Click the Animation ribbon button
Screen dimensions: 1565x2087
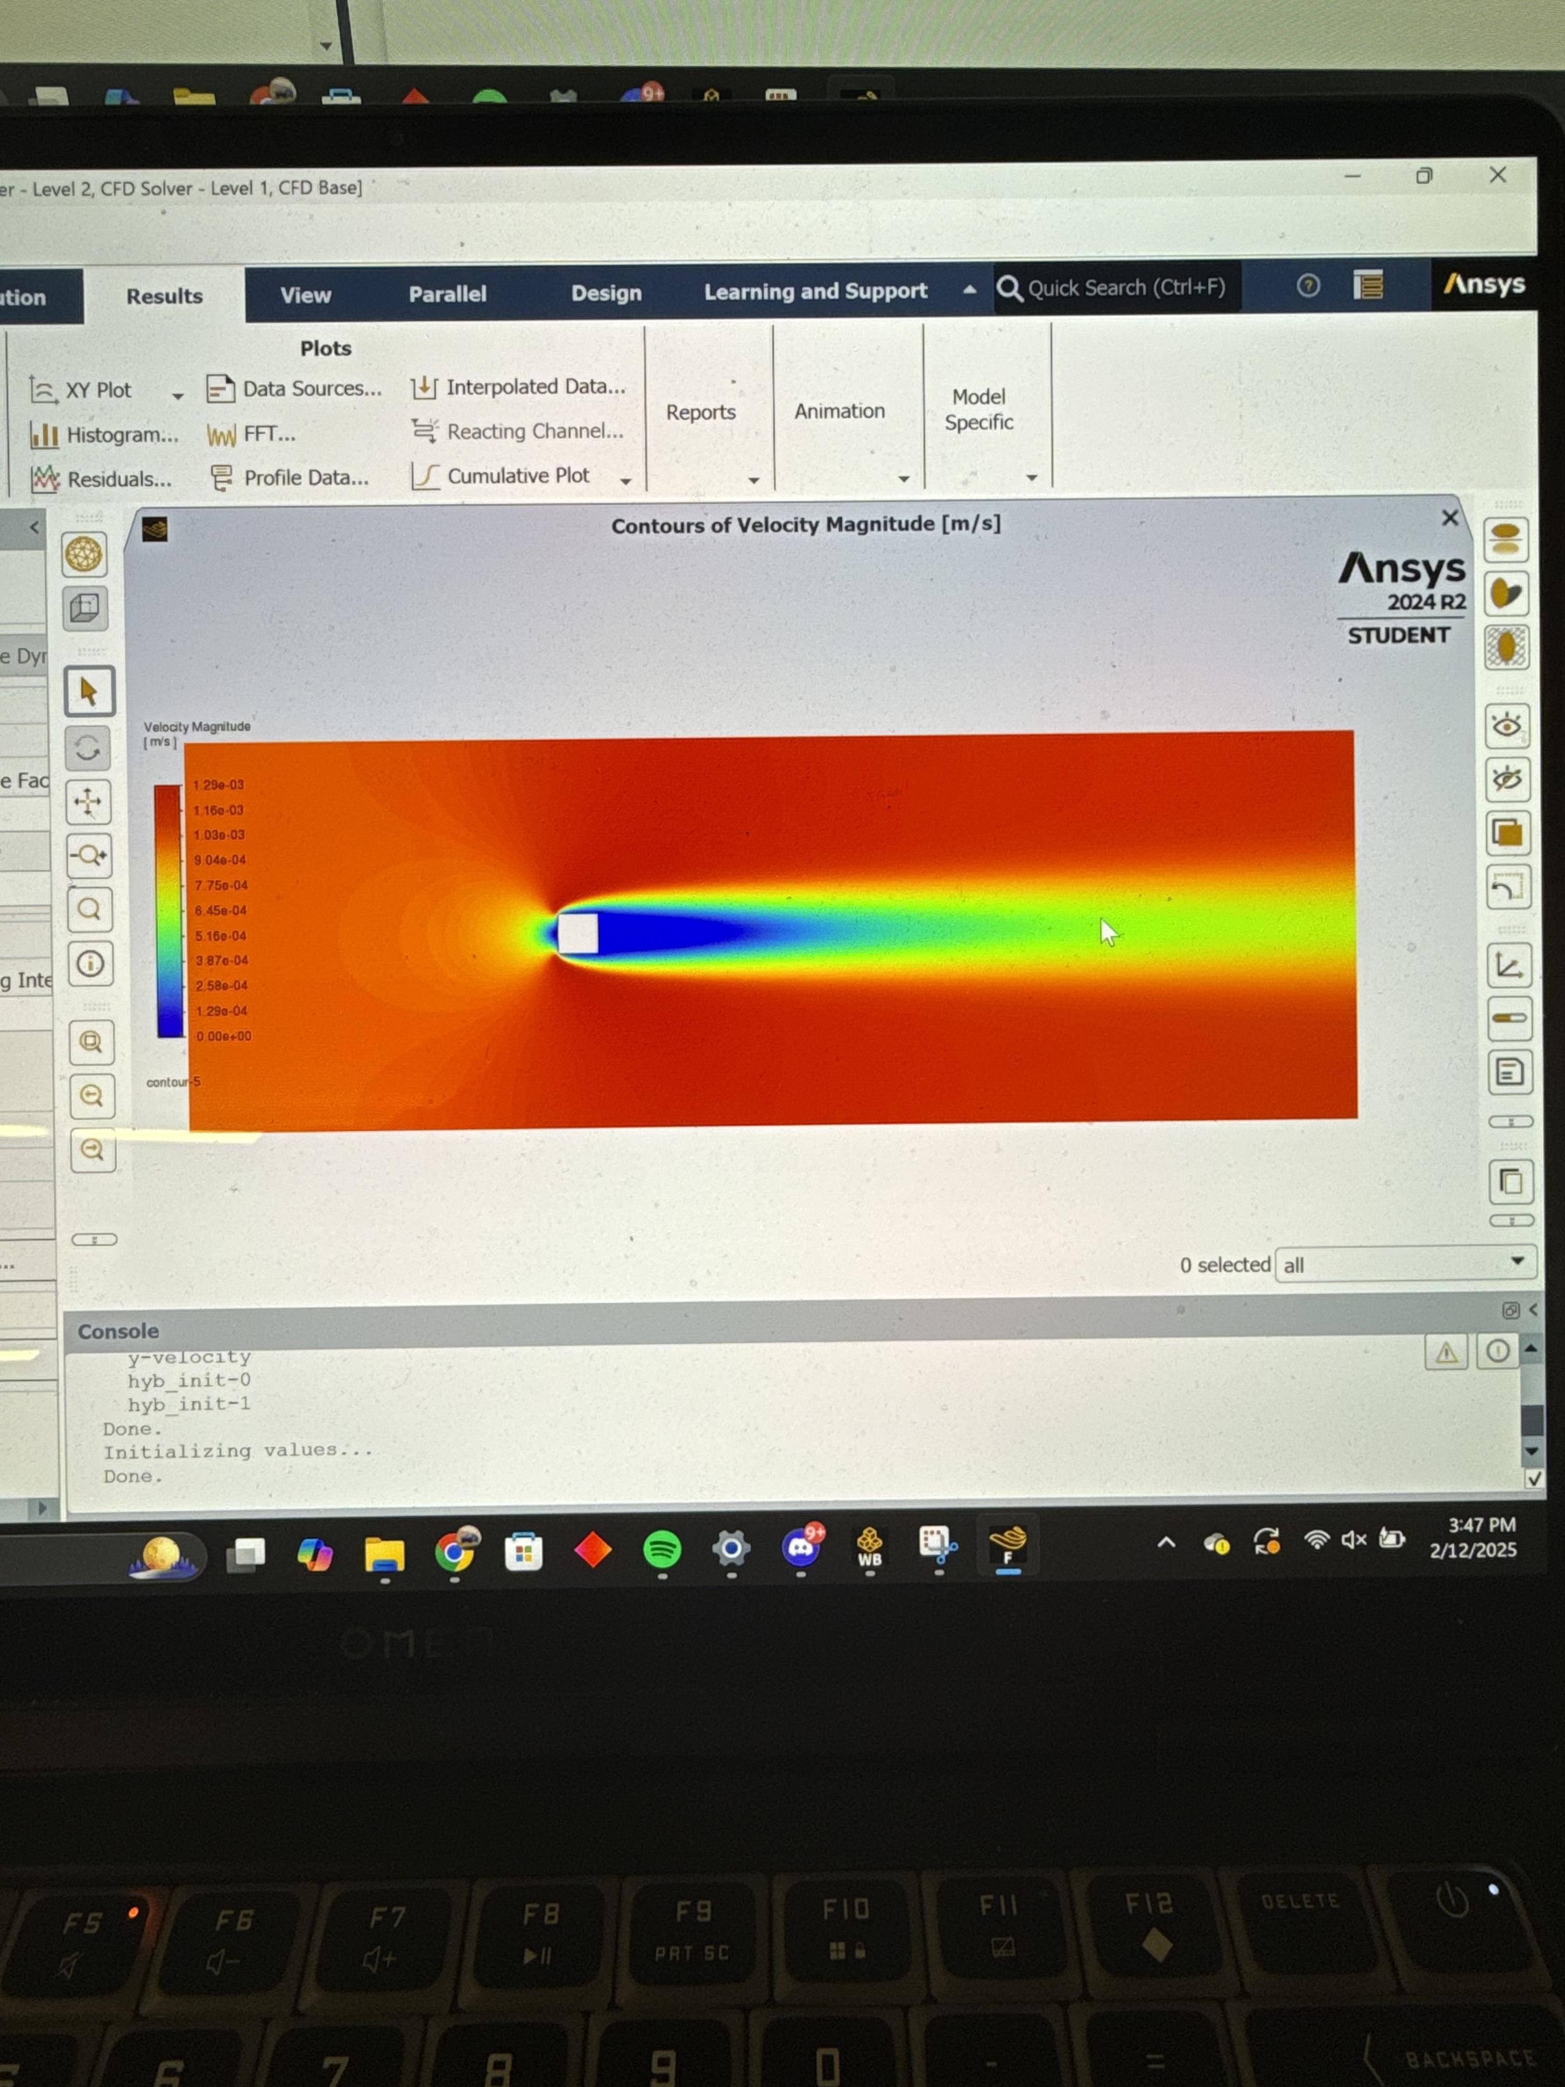[x=839, y=411]
